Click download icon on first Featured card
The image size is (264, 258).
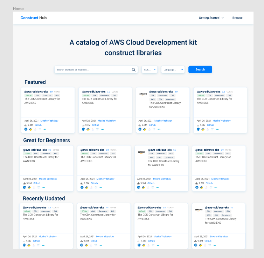coord(26,125)
